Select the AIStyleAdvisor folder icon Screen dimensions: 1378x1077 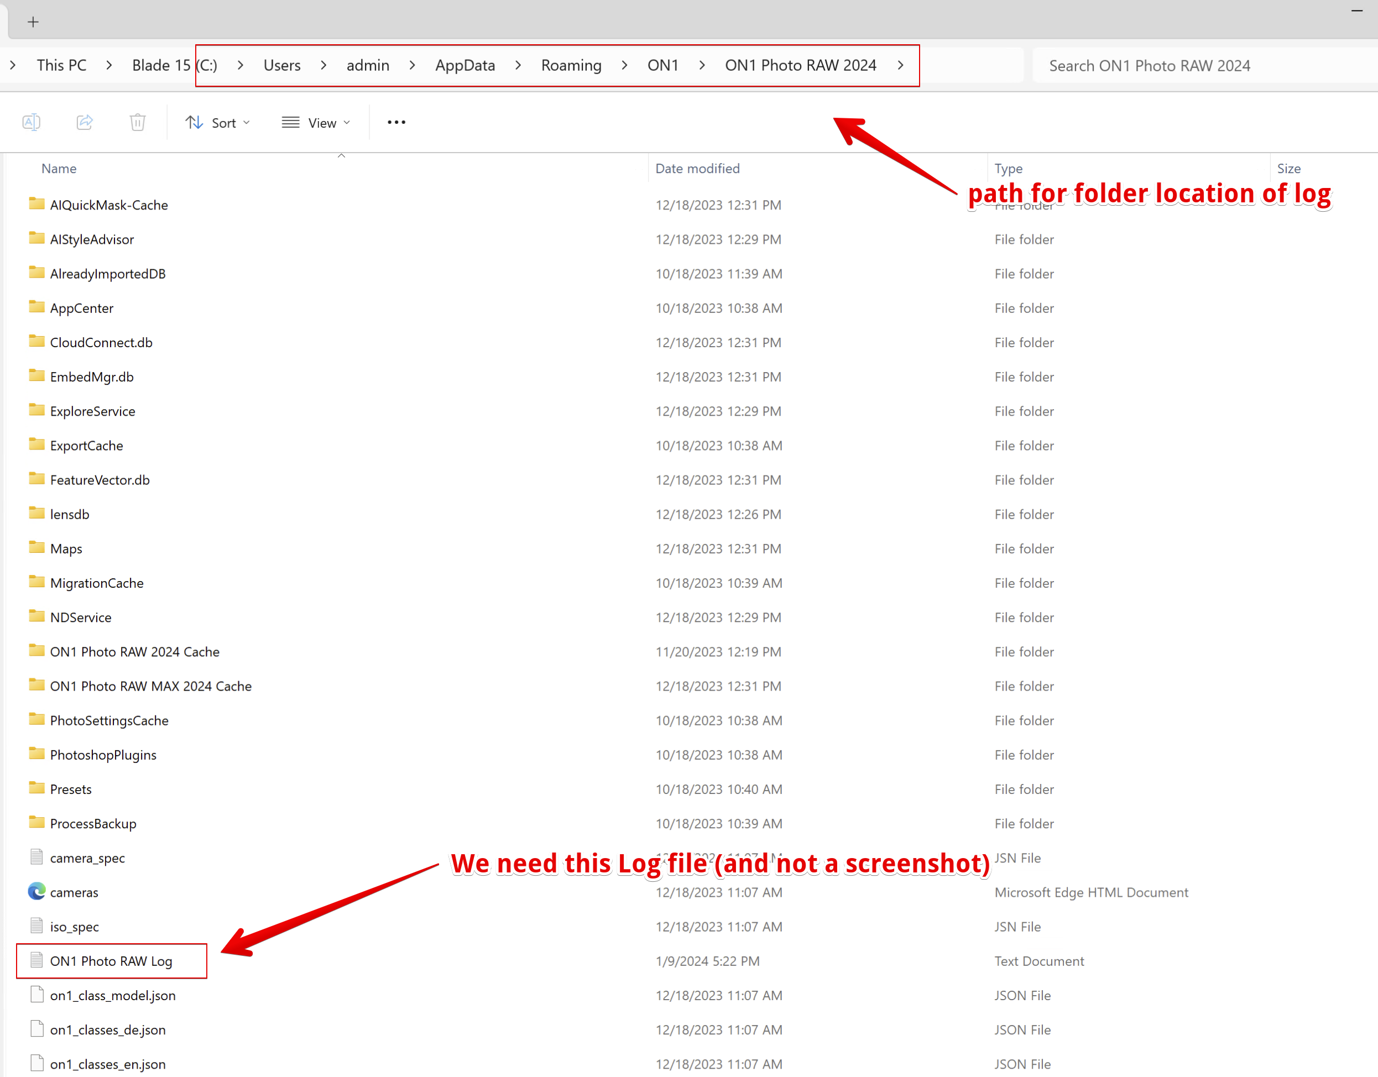[x=36, y=238]
